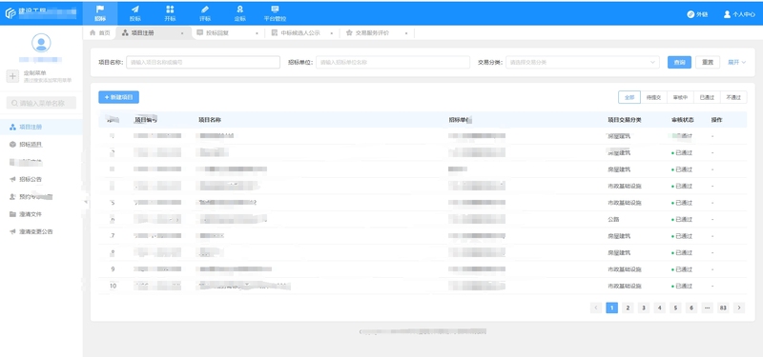763x357 pixels.
Task: Go to page 6
Action: [691, 307]
